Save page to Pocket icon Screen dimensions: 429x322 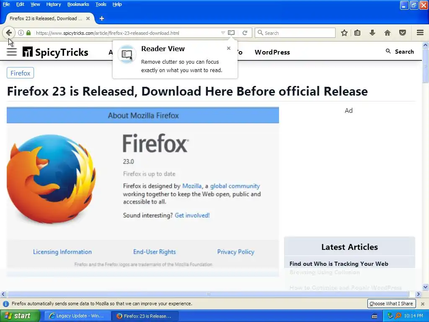click(x=403, y=33)
